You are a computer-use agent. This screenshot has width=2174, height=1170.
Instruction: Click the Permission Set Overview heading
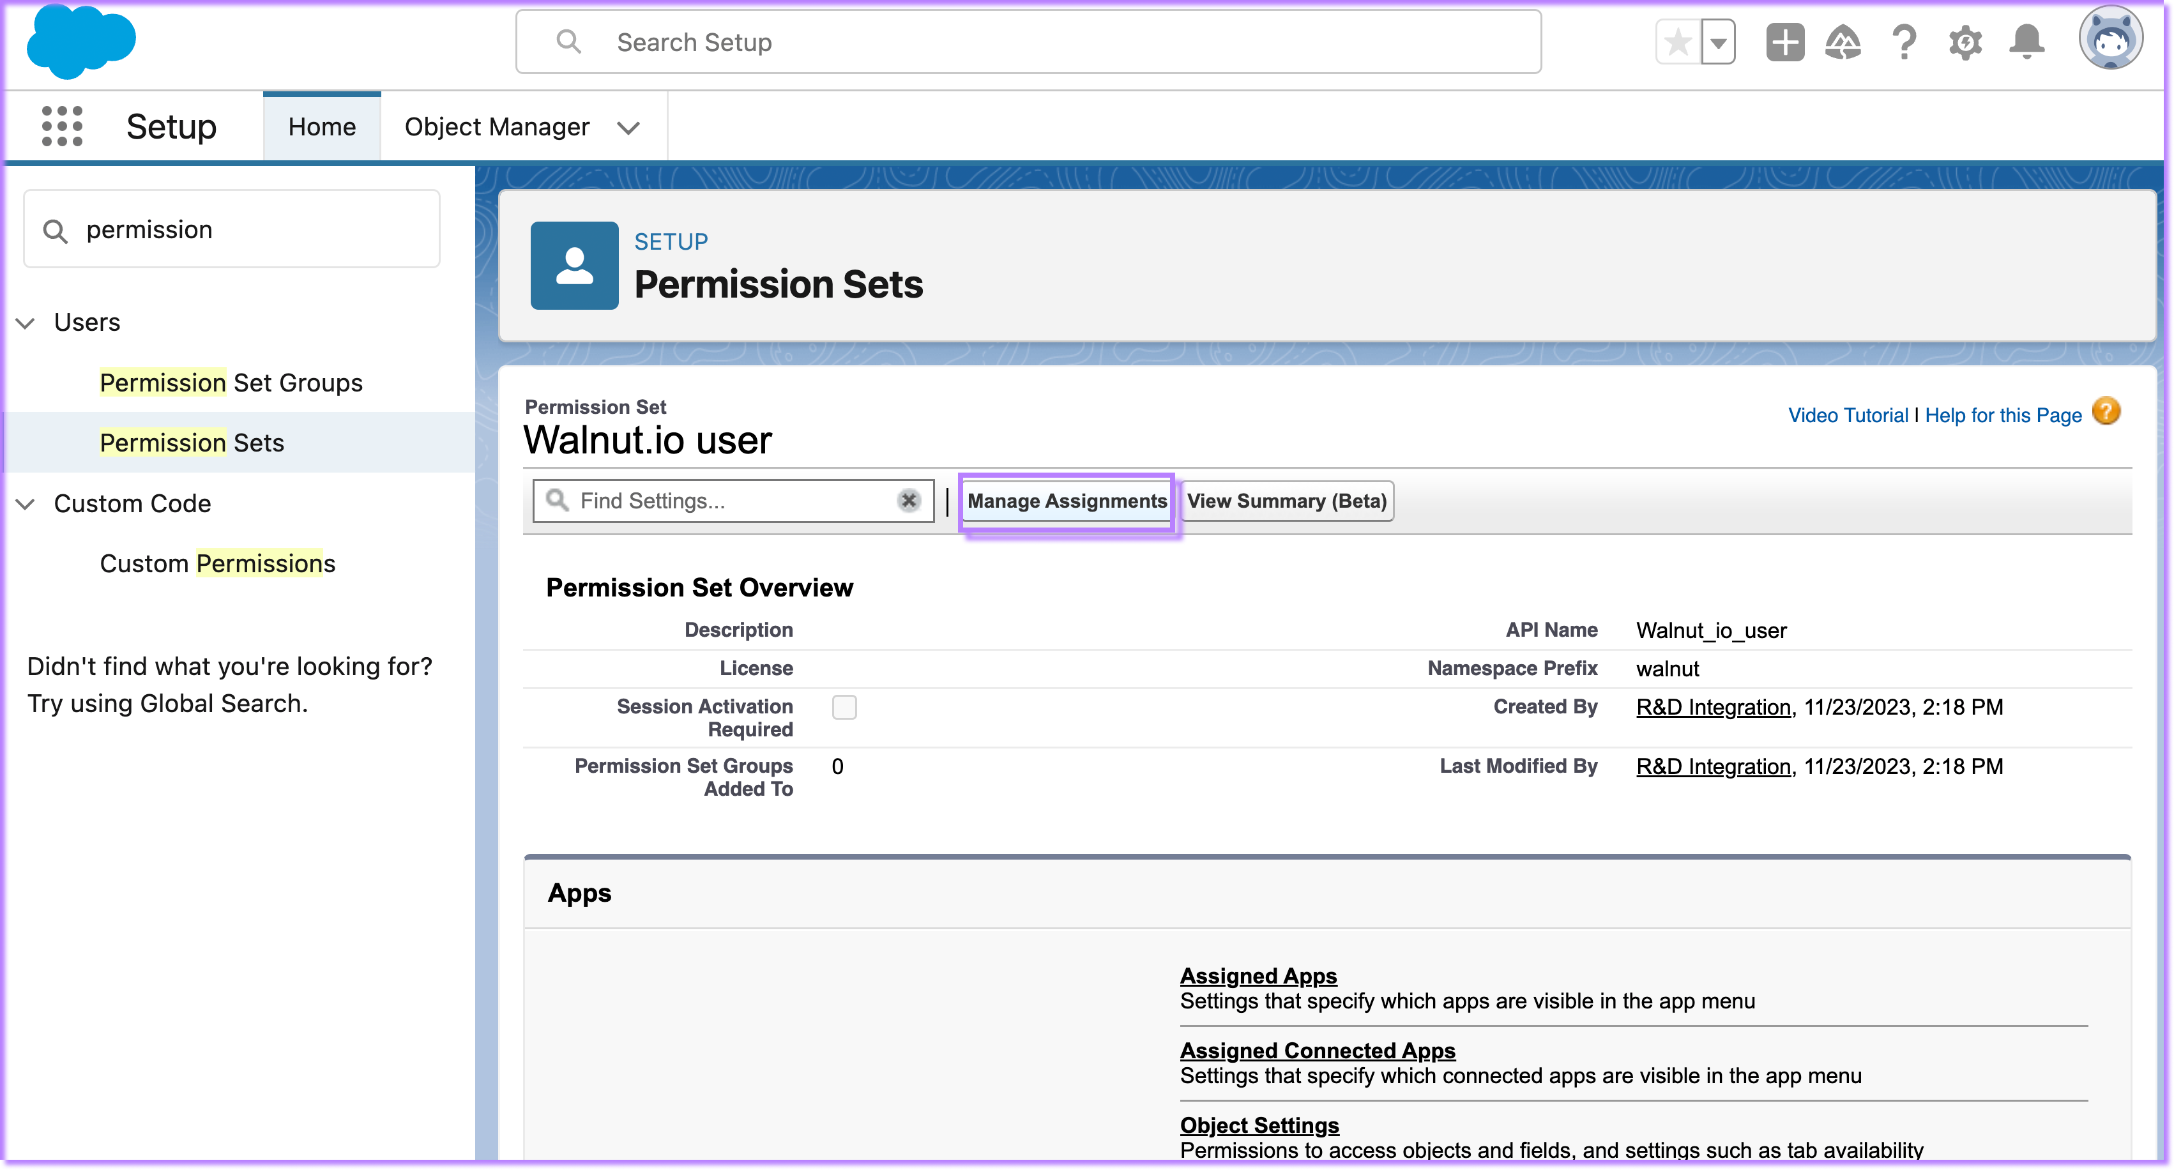(699, 588)
